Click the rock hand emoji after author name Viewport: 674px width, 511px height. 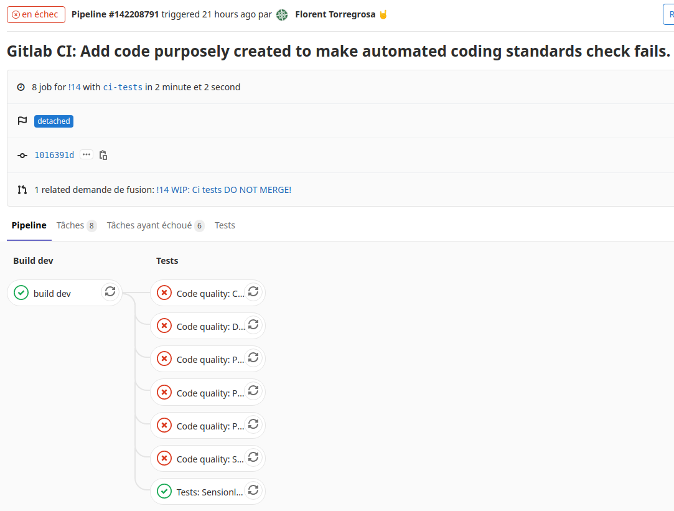pos(383,14)
